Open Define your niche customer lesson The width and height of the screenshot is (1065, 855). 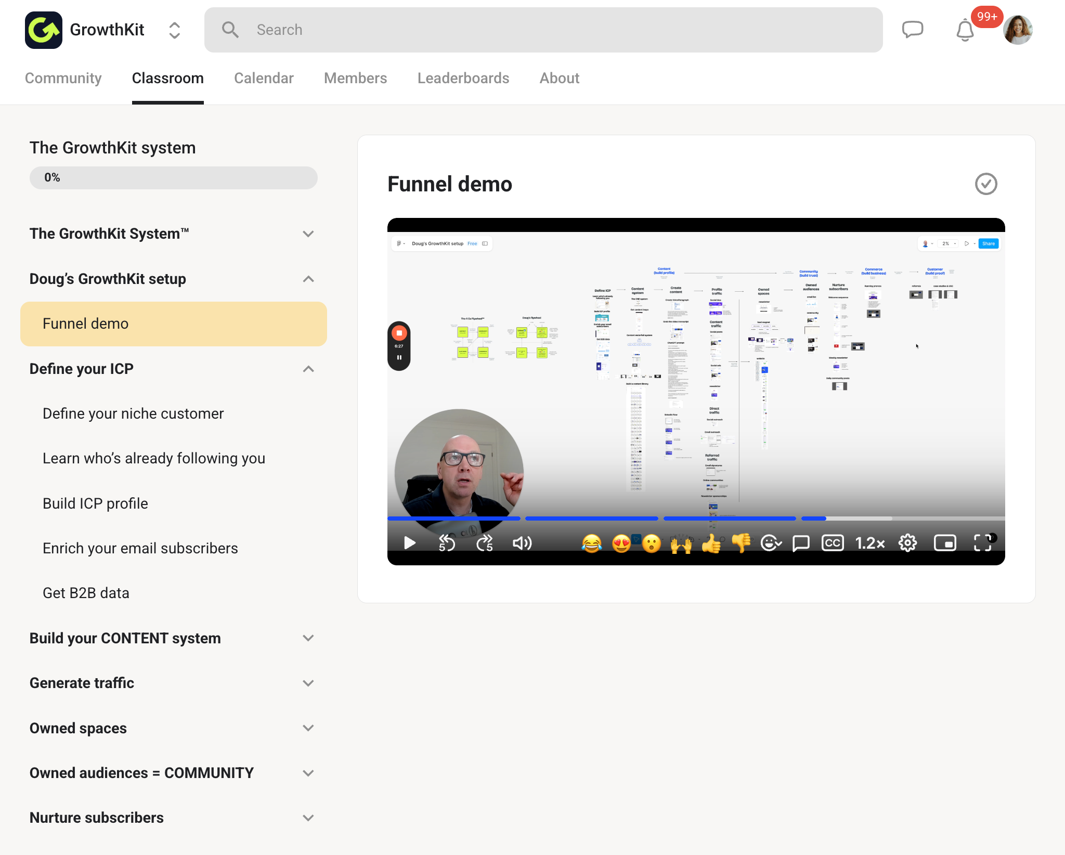(x=133, y=413)
